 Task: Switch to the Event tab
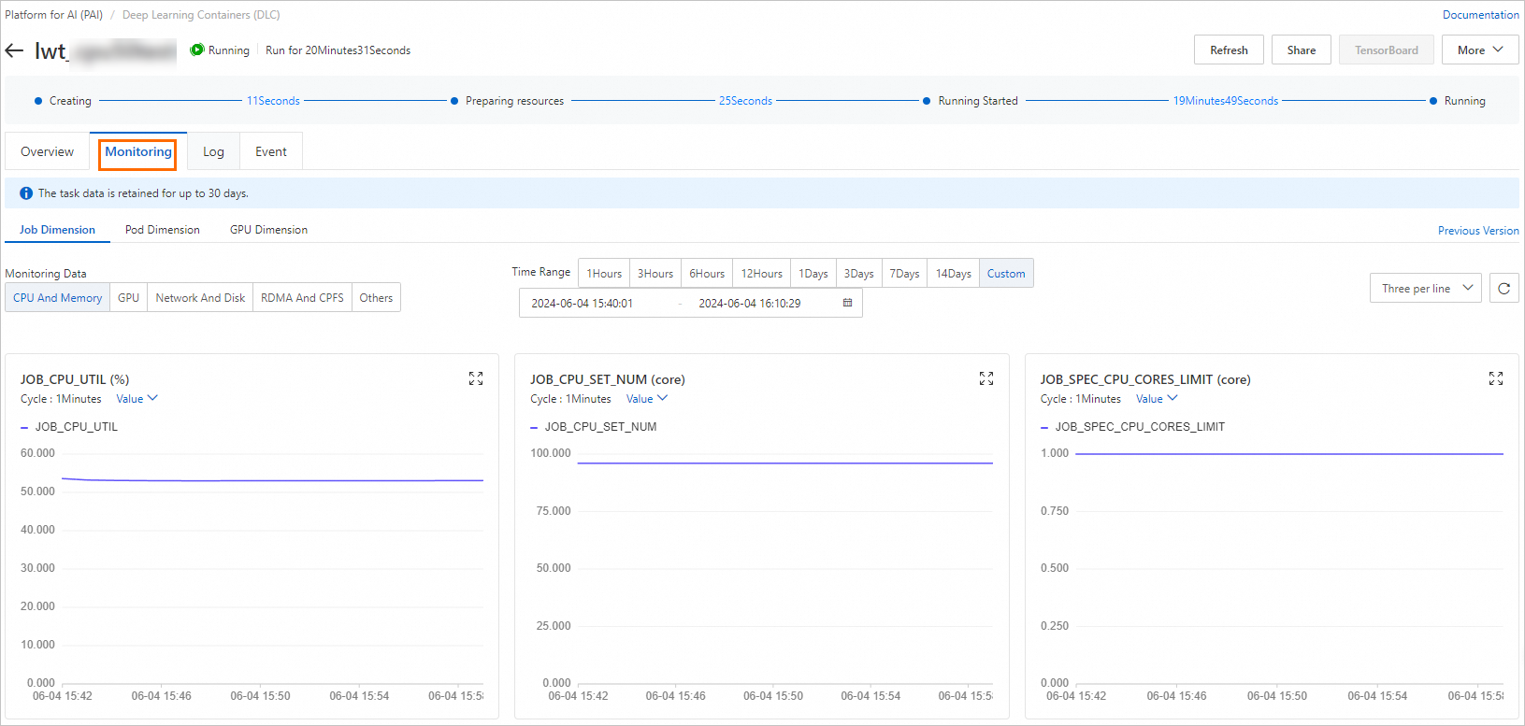tap(271, 151)
